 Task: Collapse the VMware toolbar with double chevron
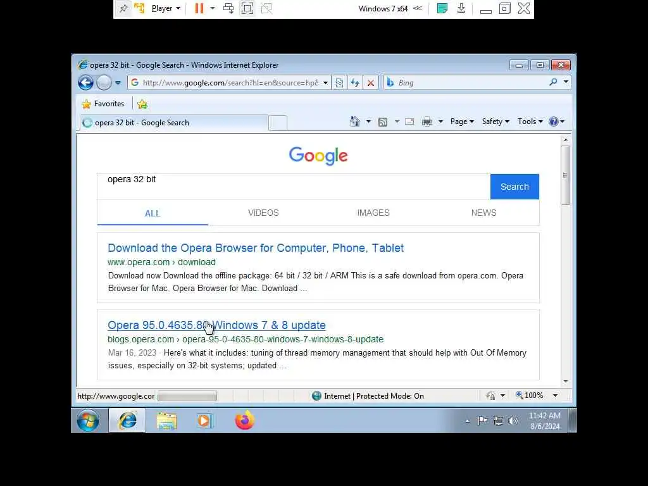tap(418, 8)
